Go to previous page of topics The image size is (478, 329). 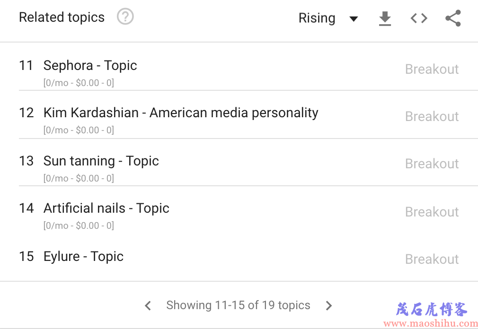click(x=148, y=305)
